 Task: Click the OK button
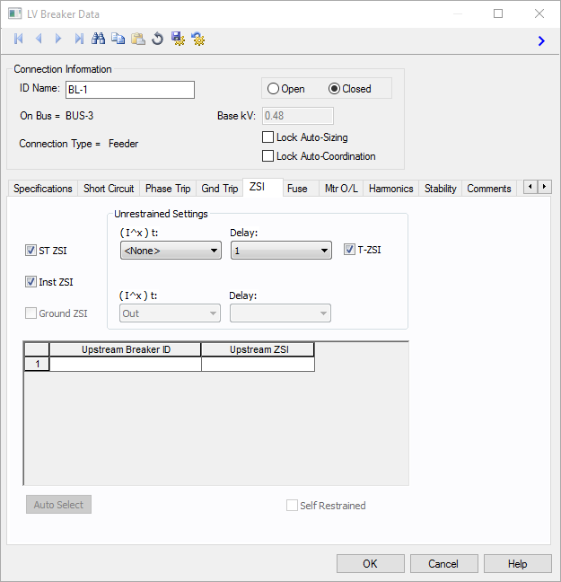[371, 564]
